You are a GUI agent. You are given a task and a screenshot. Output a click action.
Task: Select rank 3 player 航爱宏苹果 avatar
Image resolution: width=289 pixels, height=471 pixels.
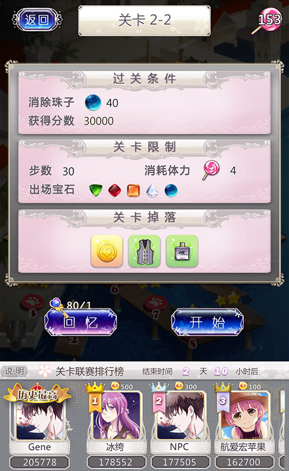tap(244, 416)
